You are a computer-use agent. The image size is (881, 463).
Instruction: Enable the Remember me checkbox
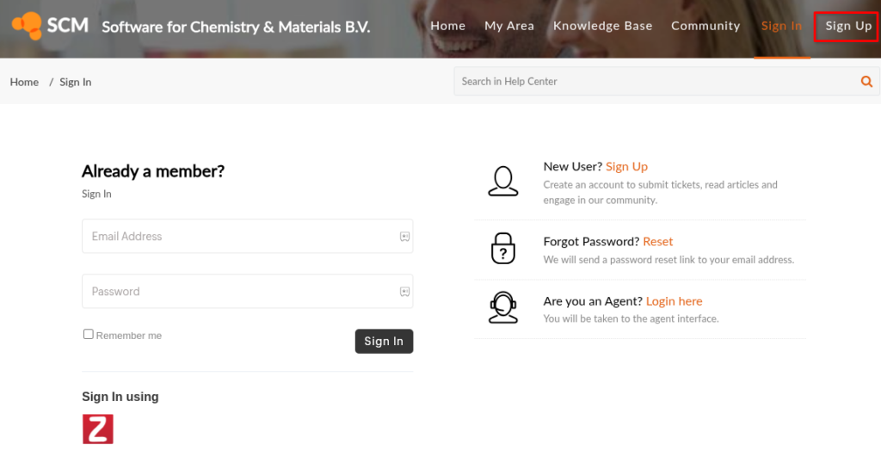89,334
